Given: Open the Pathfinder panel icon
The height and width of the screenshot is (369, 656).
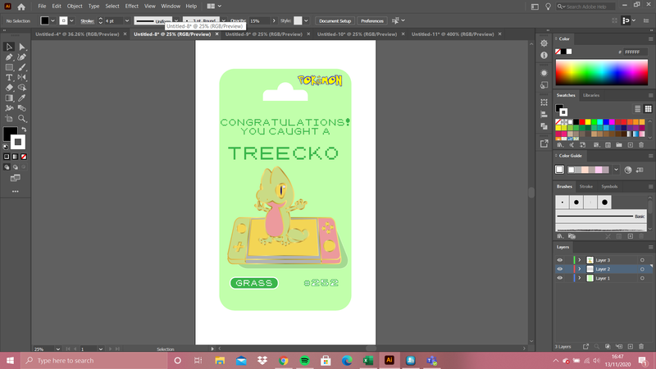Looking at the screenshot, I should pos(544,126).
